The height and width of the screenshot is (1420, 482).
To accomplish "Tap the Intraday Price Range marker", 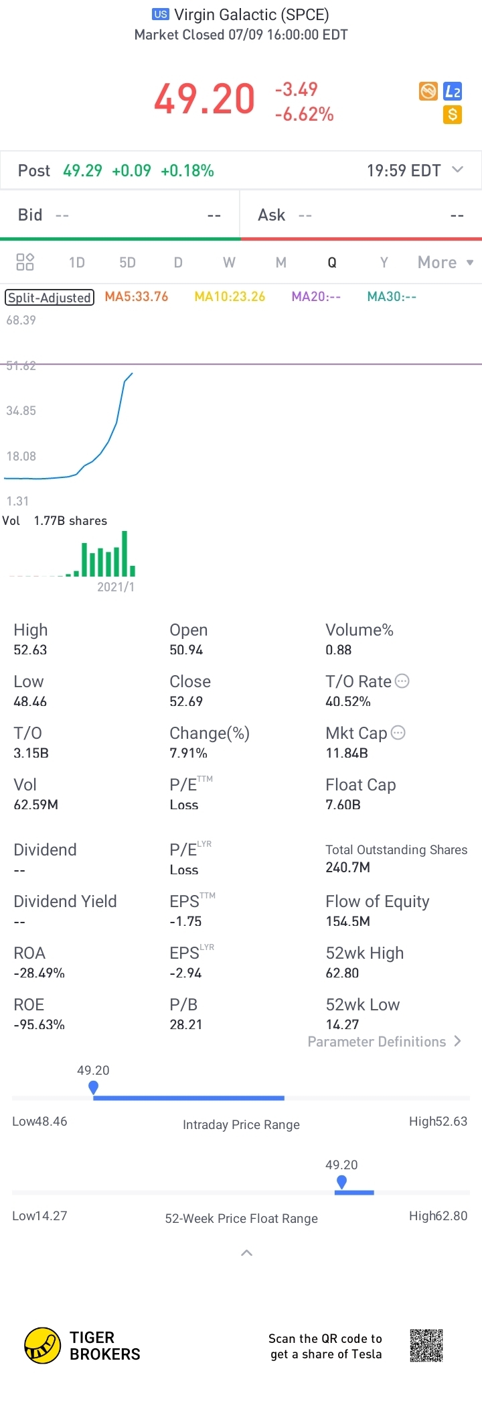I will point(94,1087).
